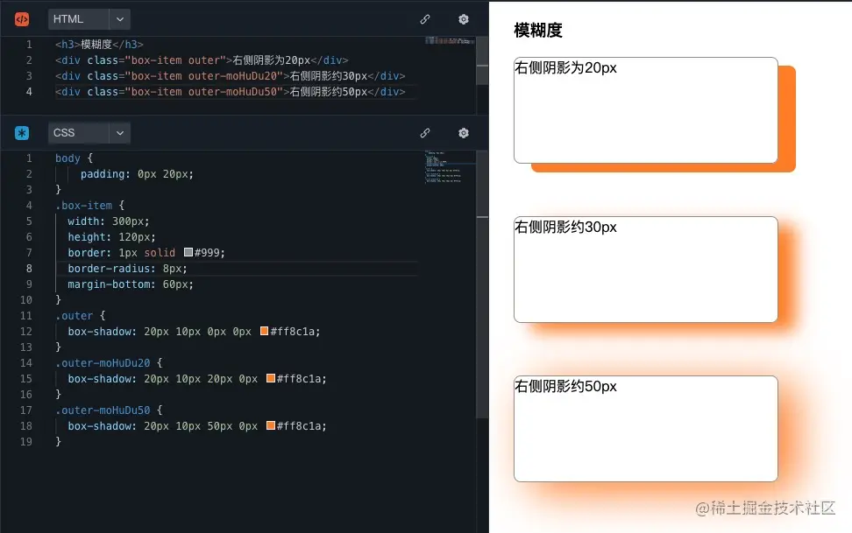This screenshot has width=852, height=533.
Task: Click the 'body {' selector line
Action: coord(74,158)
